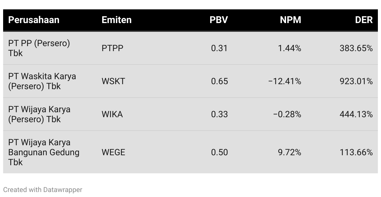Click PT Wijaya Karya (Persero) Tbk company name
Image resolution: width=381 pixels, height=197 pixels.
pyautogui.click(x=39, y=114)
